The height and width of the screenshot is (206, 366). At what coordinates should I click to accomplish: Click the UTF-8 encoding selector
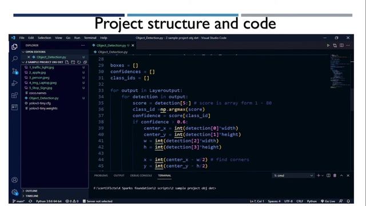pos(288,201)
